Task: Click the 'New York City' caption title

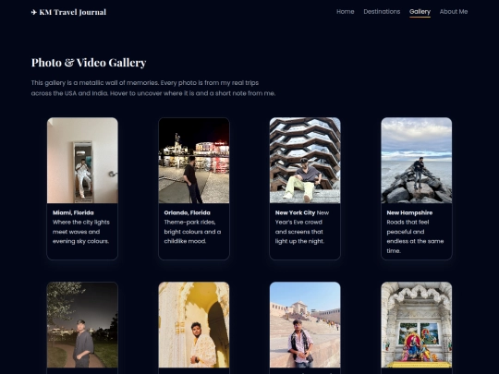Action: (295, 212)
